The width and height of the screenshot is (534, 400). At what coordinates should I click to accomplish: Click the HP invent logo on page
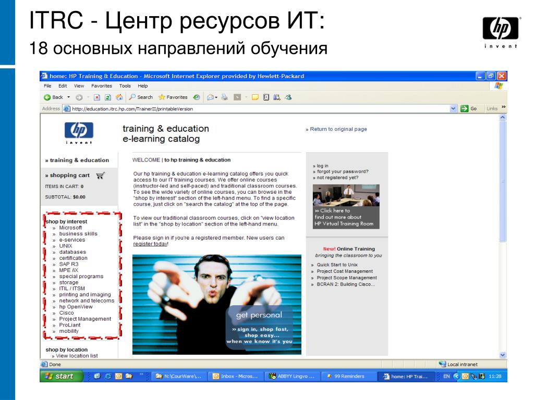[79, 133]
